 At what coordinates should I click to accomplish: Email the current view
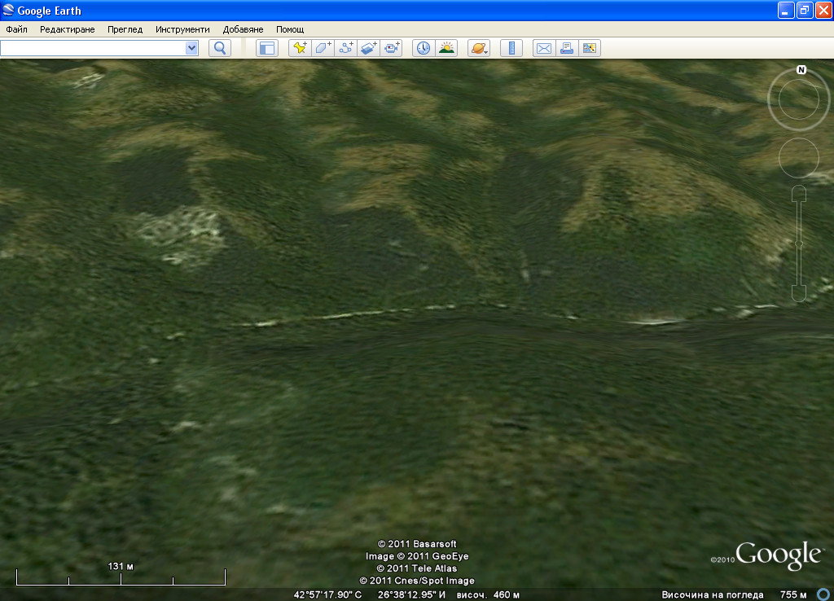click(x=543, y=48)
